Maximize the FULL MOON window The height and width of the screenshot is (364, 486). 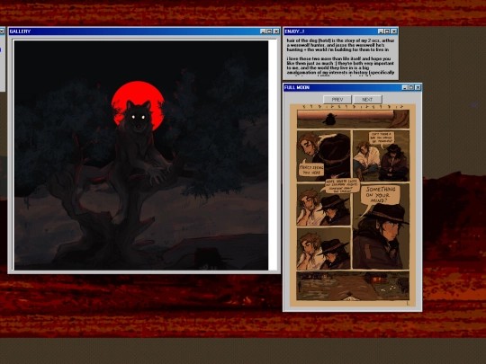click(411, 87)
